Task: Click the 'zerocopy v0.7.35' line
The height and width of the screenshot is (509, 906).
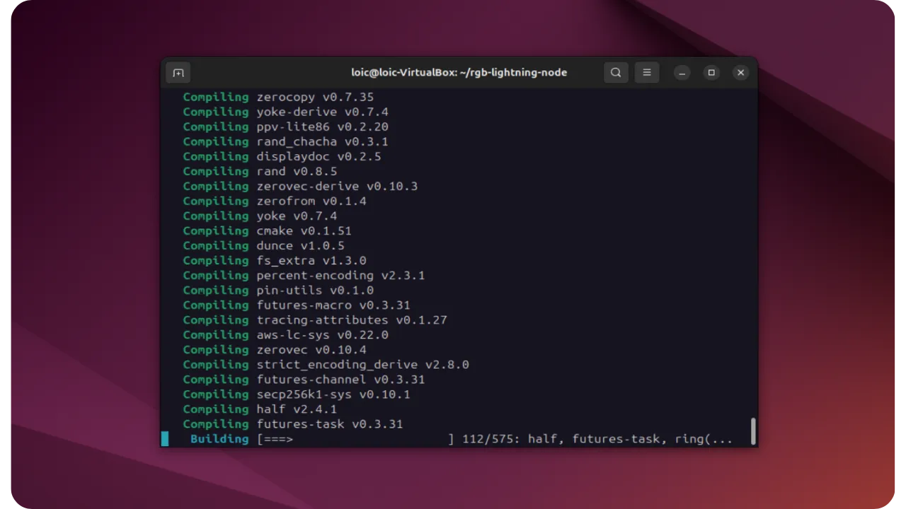Action: click(x=314, y=97)
